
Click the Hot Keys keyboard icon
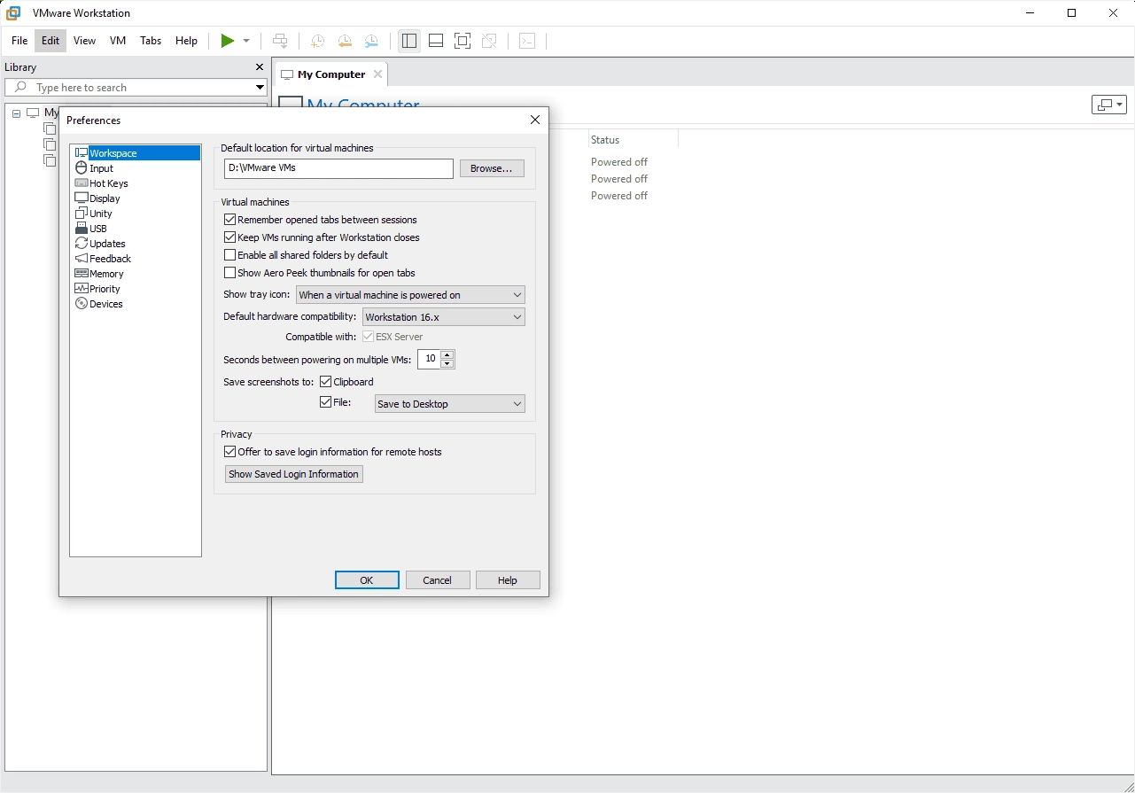coord(82,183)
